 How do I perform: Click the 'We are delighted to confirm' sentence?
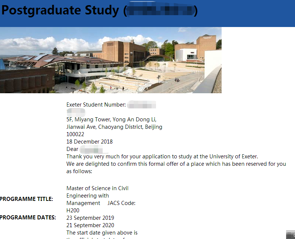[176, 164]
